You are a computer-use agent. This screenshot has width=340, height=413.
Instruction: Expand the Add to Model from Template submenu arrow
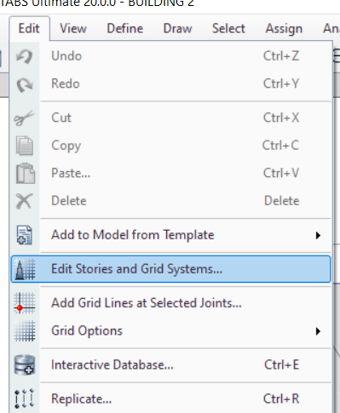pos(318,235)
